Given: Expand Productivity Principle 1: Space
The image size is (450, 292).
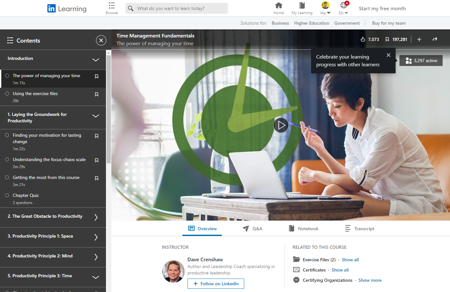Looking at the screenshot, I should pyautogui.click(x=96, y=237).
